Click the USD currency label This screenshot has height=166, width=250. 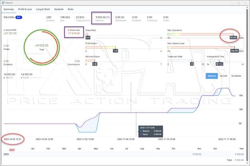click(x=49, y=17)
